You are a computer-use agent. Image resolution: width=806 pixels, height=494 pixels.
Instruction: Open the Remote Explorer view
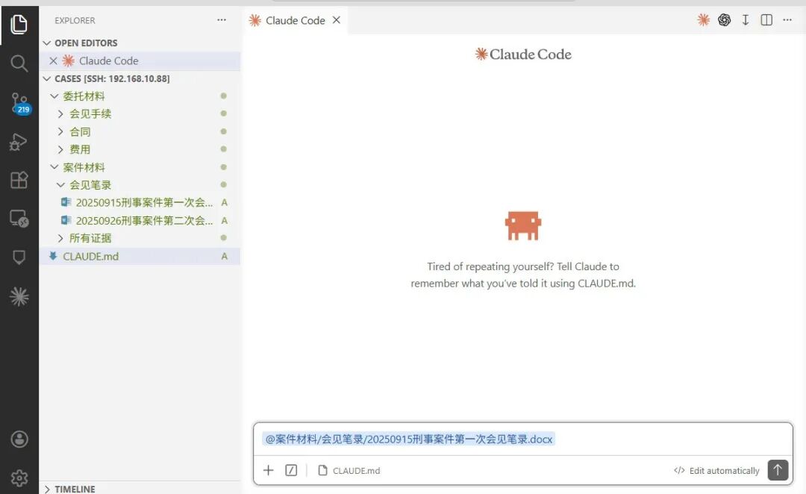pos(19,219)
